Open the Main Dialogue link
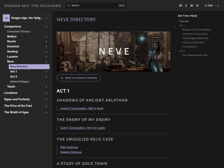Screen dimensions: 224x168 (x=69, y=147)
